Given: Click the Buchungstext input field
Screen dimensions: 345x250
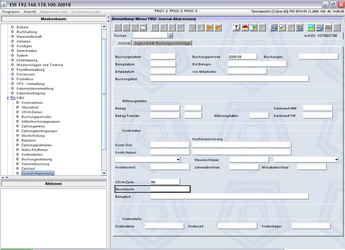Looking at the screenshot, I should tap(229, 79).
